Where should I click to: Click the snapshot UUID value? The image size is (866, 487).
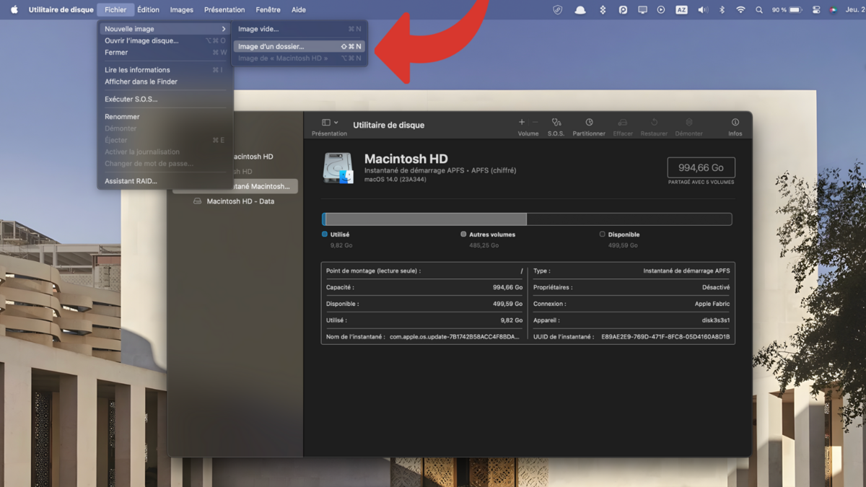(x=665, y=337)
